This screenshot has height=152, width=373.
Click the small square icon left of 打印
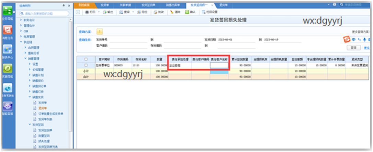click(x=78, y=12)
